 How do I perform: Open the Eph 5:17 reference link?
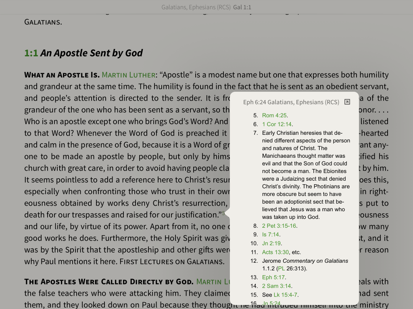tap(273, 278)
